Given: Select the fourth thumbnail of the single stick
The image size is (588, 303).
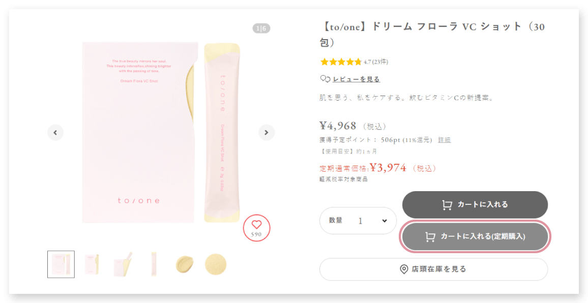Looking at the screenshot, I should click(x=154, y=264).
